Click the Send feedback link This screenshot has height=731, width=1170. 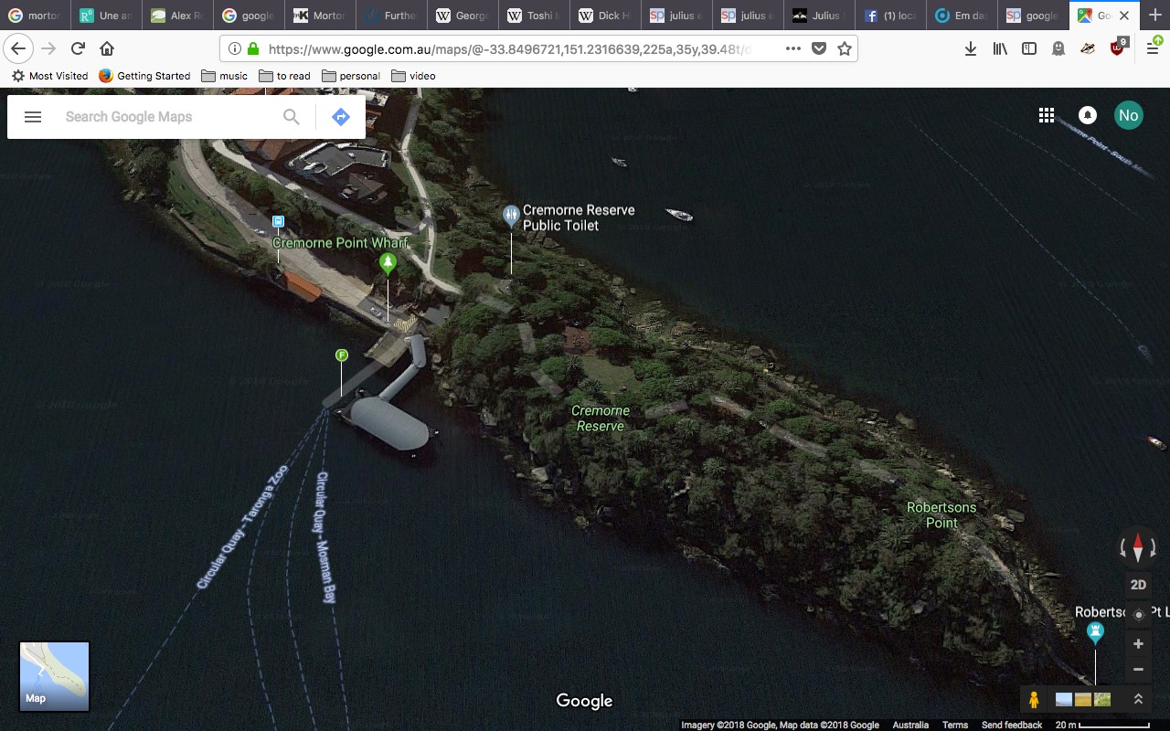pyautogui.click(x=1011, y=725)
